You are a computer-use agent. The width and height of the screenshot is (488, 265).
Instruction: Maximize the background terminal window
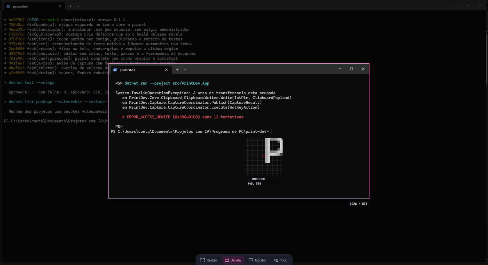click(468, 5)
